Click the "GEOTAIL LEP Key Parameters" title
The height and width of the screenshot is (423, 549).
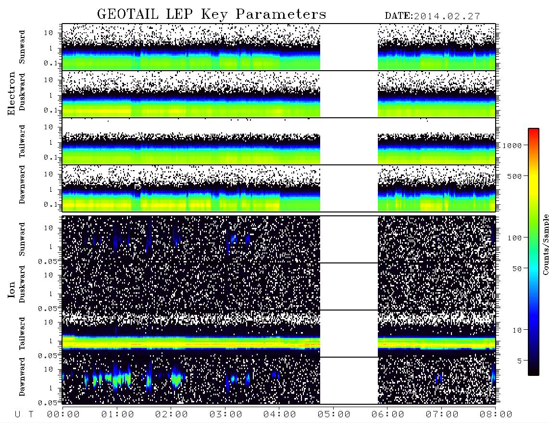212,14
